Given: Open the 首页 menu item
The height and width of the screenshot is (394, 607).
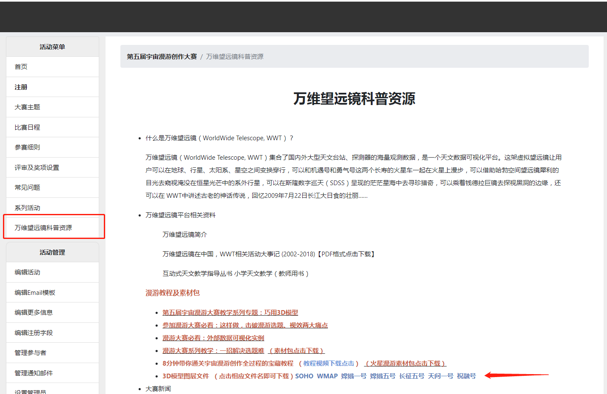Looking at the screenshot, I should tap(53, 67).
